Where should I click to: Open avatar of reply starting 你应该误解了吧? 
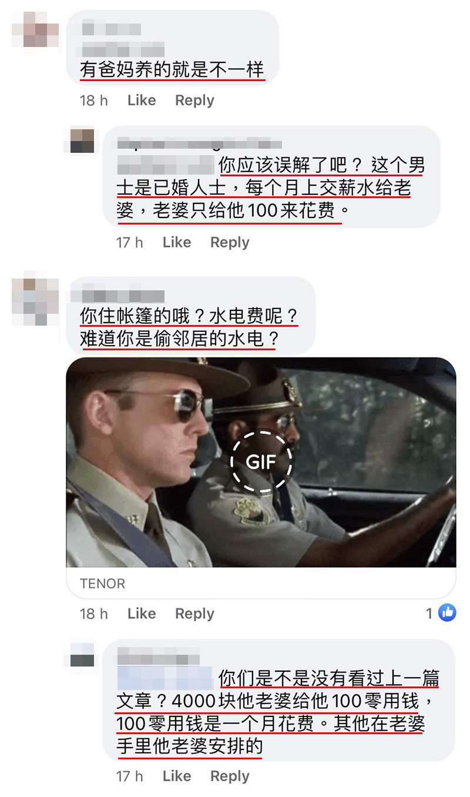[x=82, y=141]
